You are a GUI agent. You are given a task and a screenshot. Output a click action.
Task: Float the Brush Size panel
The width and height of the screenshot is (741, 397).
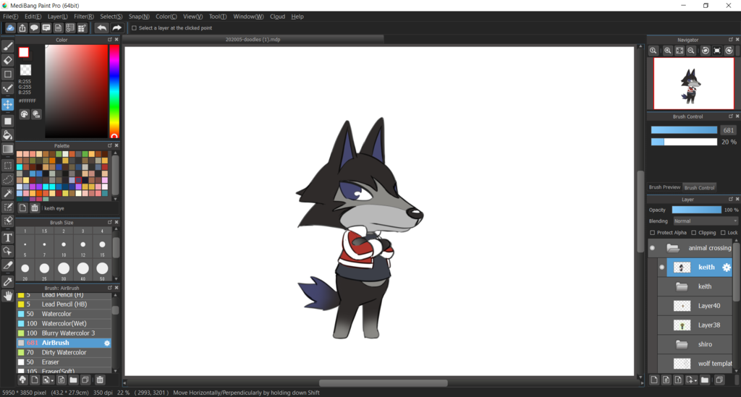(110, 222)
